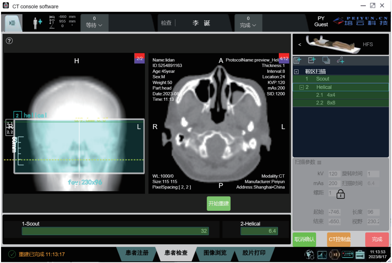
Task: Collapse the Helical tree node
Action: click(x=302, y=87)
